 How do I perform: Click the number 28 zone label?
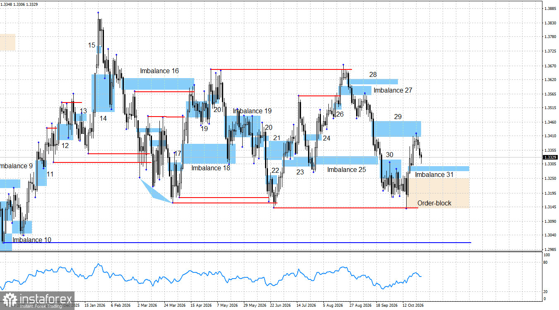[x=373, y=74]
